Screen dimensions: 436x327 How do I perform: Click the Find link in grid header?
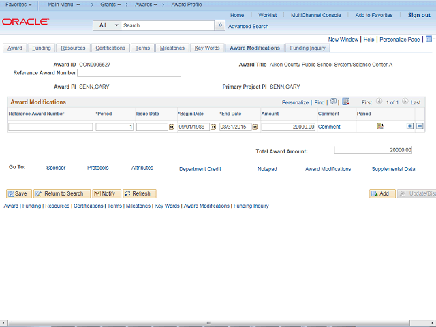[x=320, y=102]
